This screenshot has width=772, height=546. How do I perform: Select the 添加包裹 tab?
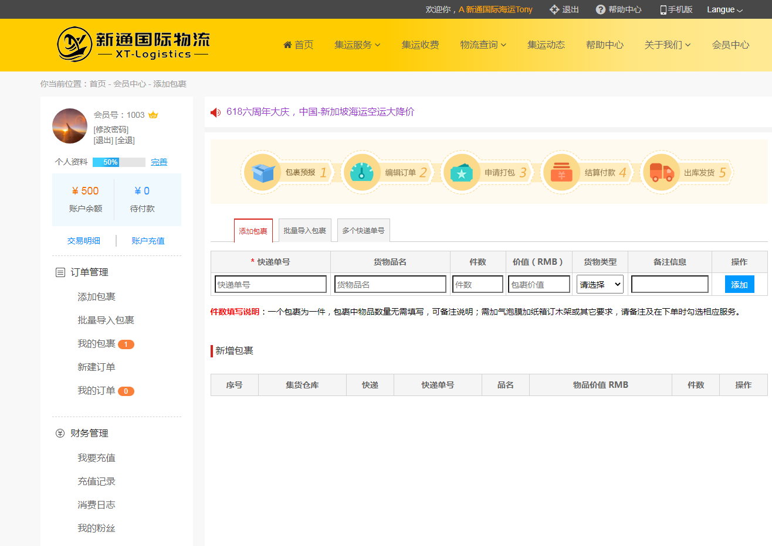pos(253,231)
